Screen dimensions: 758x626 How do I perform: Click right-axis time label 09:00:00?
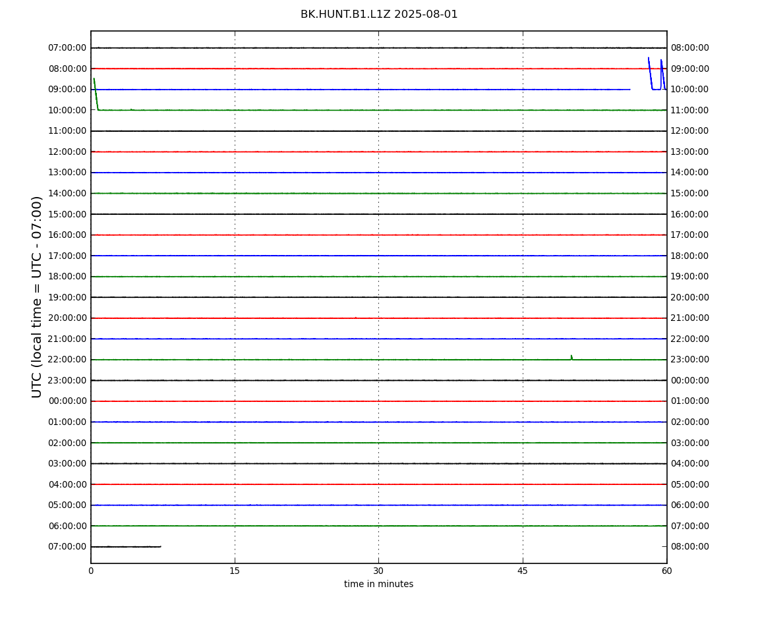(690, 69)
